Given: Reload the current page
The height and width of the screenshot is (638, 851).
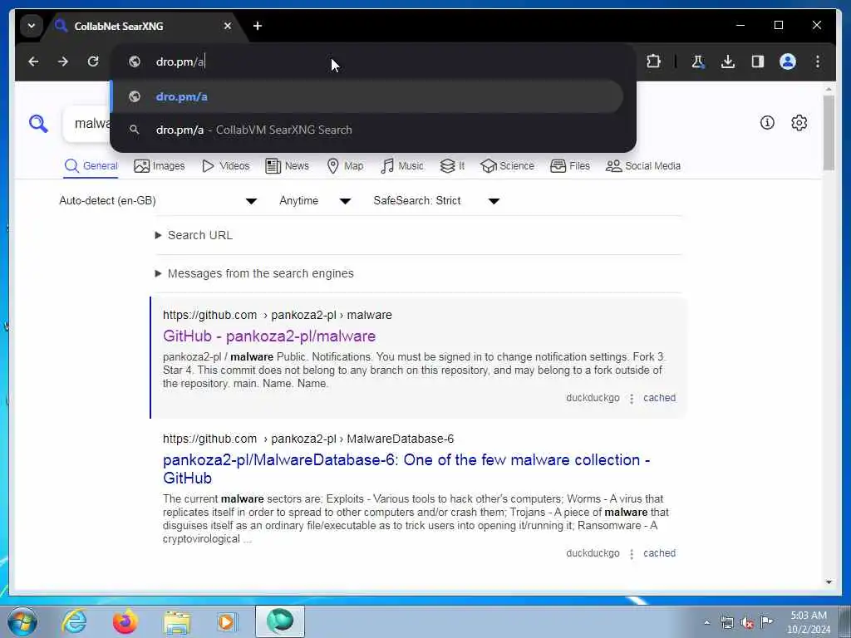Looking at the screenshot, I should (x=93, y=61).
